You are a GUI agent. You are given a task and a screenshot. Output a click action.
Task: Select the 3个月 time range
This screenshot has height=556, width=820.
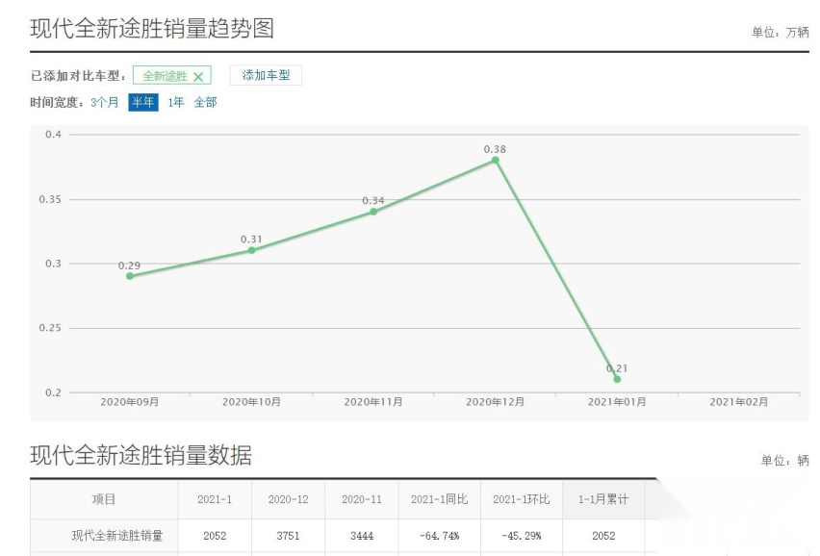pos(105,102)
